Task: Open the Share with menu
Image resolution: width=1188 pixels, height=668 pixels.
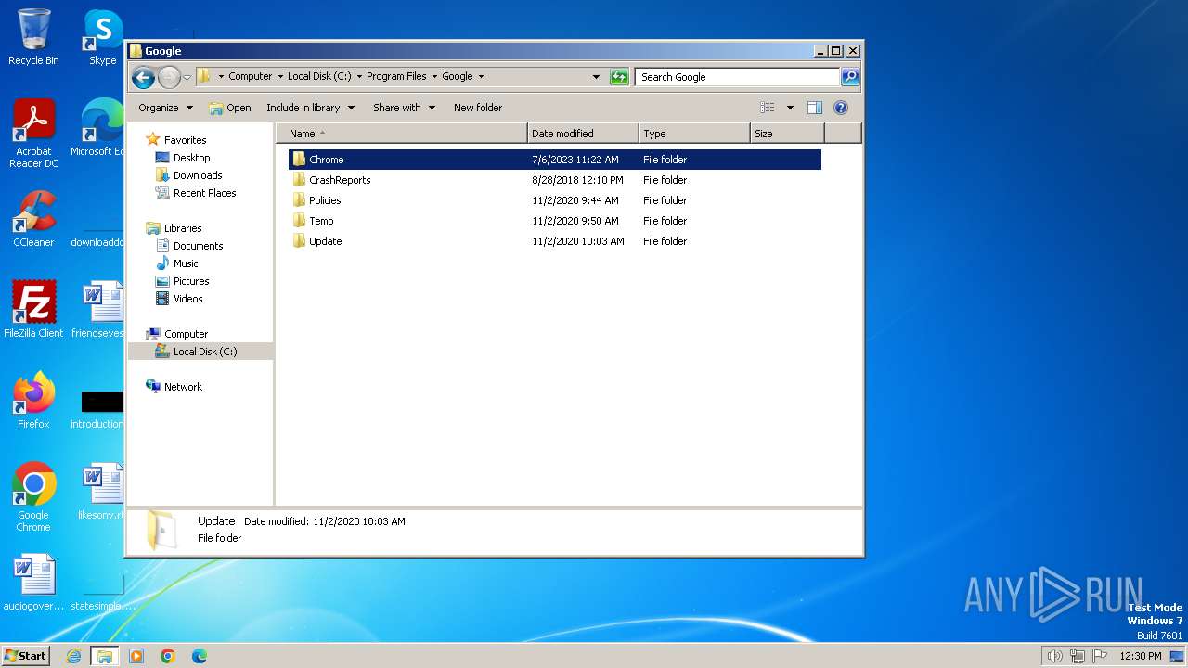Action: (404, 108)
